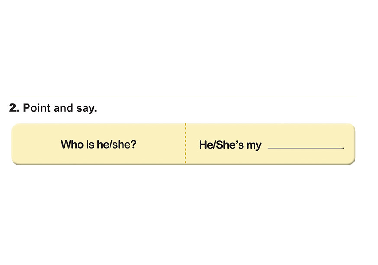Click yellow area right of the blank line
This screenshot has height=265, width=378.
click(x=349, y=144)
